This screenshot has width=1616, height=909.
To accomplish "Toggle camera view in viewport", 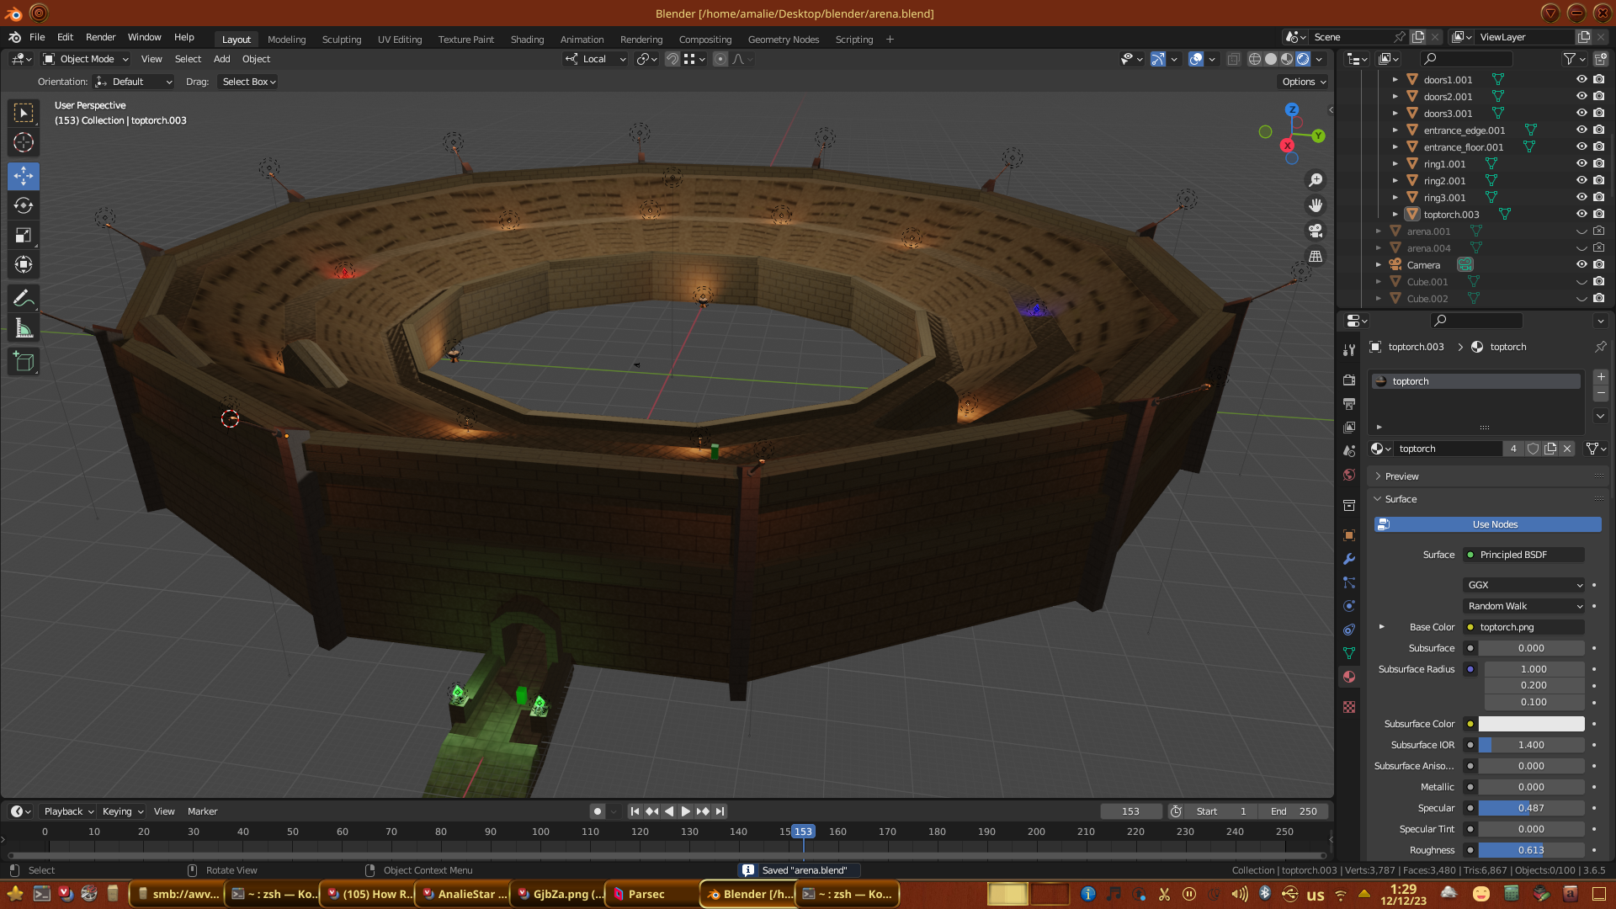I will pos(1316,231).
